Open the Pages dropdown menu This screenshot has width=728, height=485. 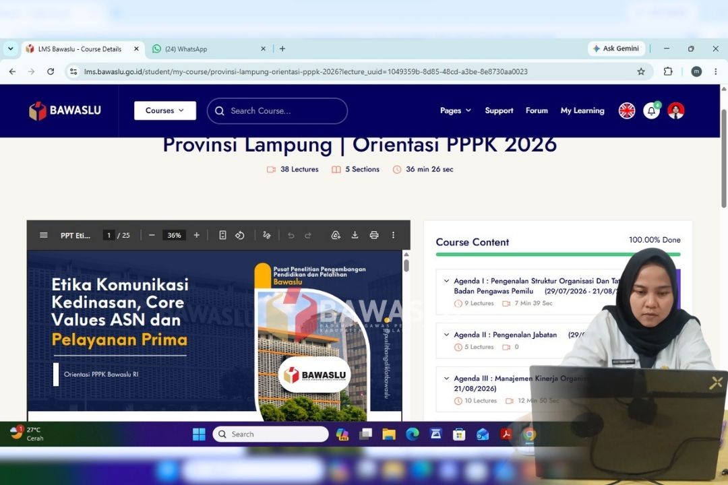[x=456, y=110]
